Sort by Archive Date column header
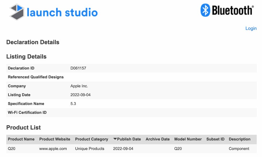Image resolution: width=262 pixels, height=157 pixels. point(157,139)
